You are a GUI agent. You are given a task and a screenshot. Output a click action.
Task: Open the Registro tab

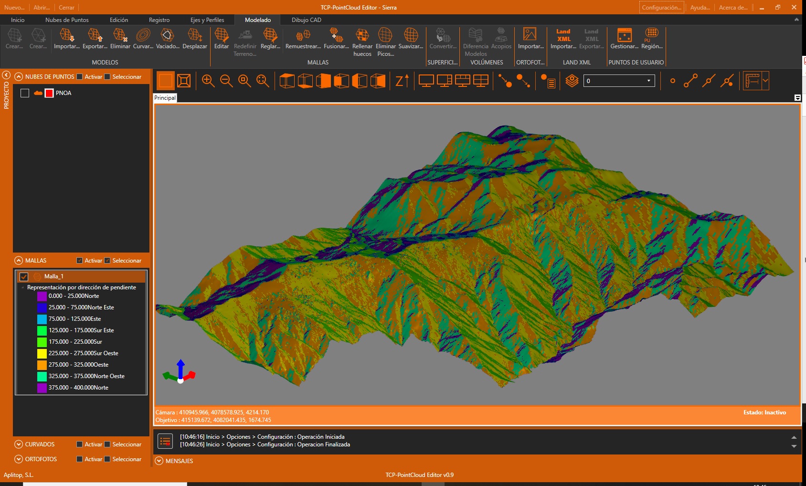click(x=159, y=20)
